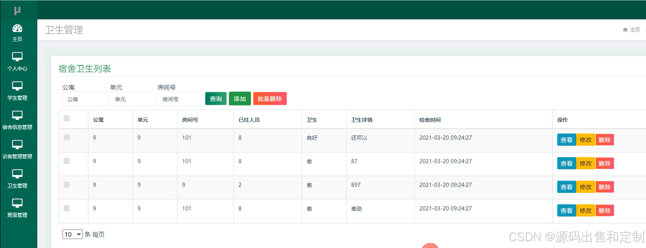Focus the 公寓 search input field
The width and height of the screenshot is (646, 248).
click(85, 99)
